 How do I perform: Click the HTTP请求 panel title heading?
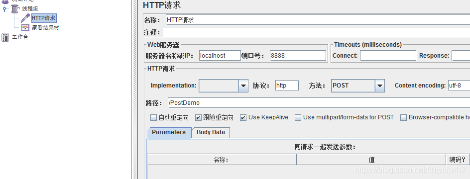pos(162,5)
